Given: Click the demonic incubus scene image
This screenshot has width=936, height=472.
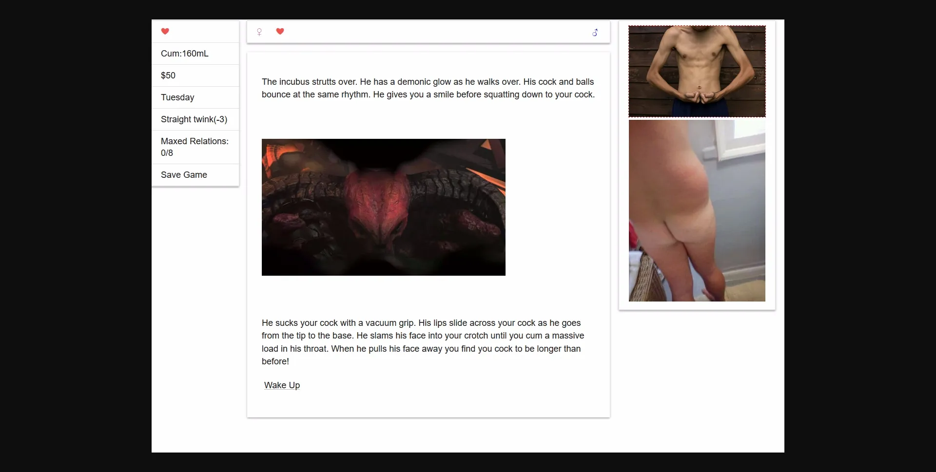Looking at the screenshot, I should click(383, 207).
